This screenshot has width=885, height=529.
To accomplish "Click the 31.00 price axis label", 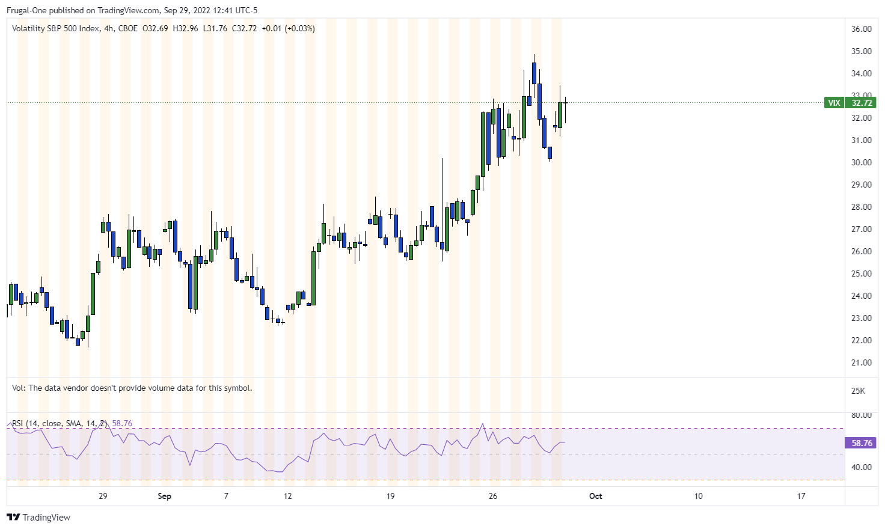I will click(862, 140).
